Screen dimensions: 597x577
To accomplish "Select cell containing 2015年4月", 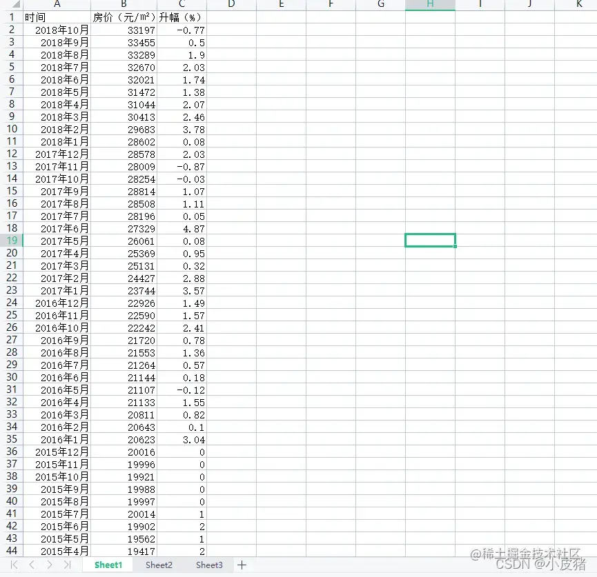I will 57,550.
